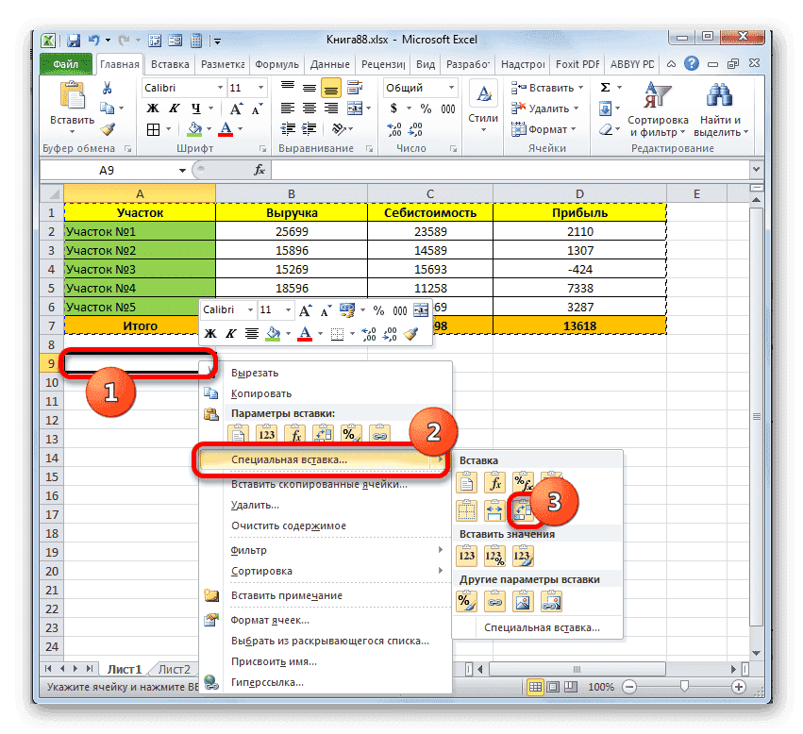
Task: Click the red font color swatch on mini toolbar
Action: pos(307,337)
